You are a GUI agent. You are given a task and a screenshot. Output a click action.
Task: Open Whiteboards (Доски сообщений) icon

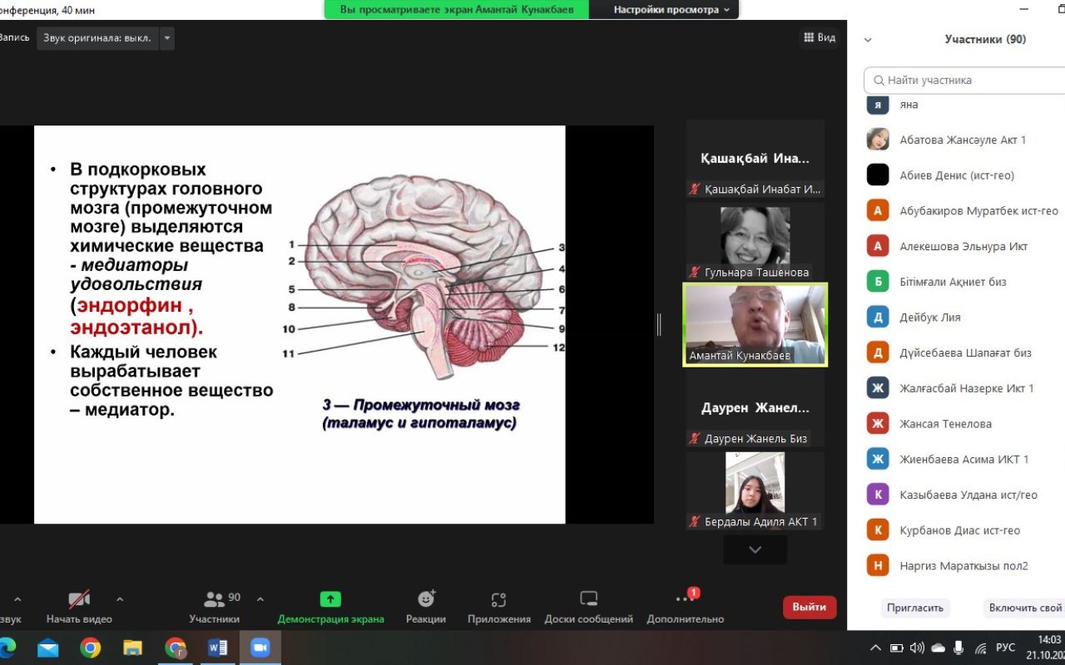[588, 599]
